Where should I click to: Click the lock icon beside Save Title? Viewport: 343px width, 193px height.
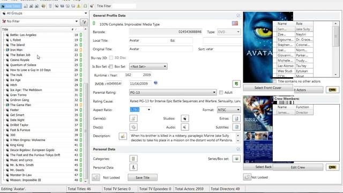click(96, 177)
